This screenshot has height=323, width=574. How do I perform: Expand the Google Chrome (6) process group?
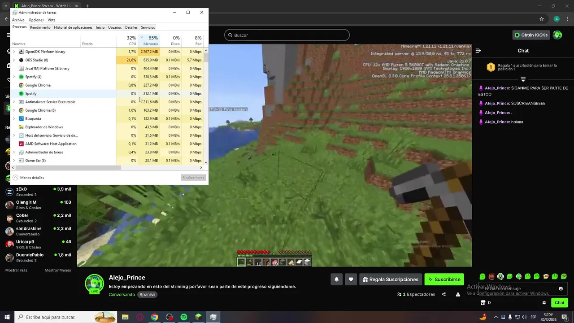14,110
